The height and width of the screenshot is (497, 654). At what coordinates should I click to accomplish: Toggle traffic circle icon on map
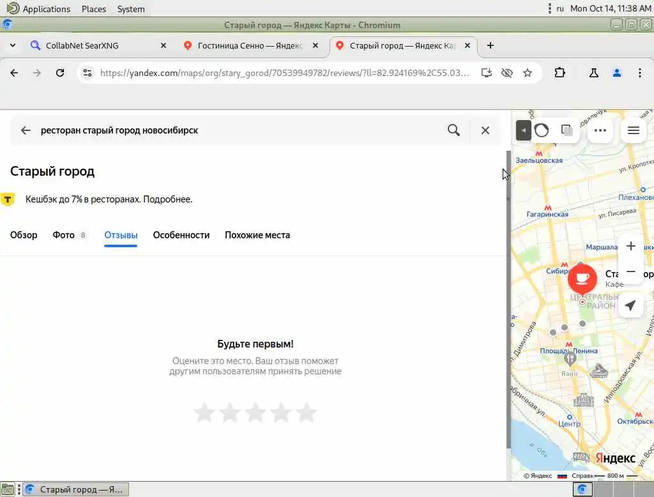(542, 130)
